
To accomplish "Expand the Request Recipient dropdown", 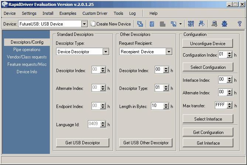I will point(169,52).
